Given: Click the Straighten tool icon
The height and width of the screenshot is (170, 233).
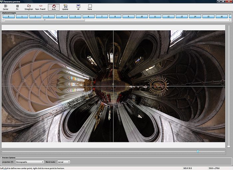Looking at the screenshot, I should pos(29,7).
